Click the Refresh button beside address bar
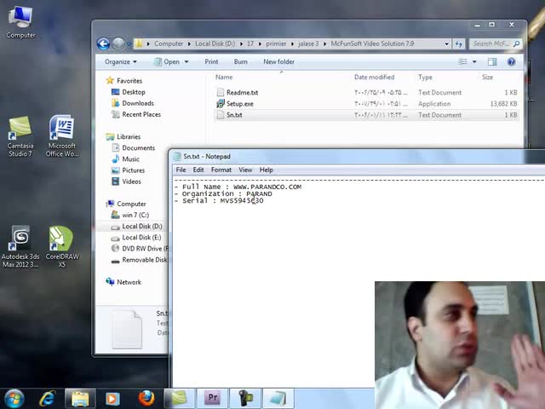The image size is (545, 409). [x=459, y=43]
